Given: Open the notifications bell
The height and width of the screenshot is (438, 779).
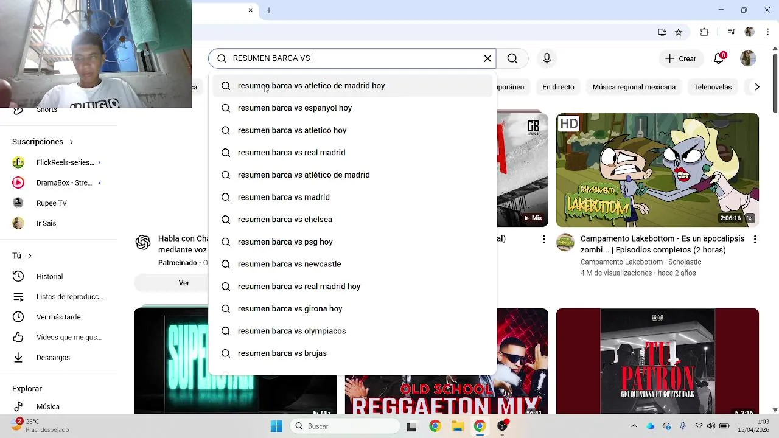Looking at the screenshot, I should 719,58.
